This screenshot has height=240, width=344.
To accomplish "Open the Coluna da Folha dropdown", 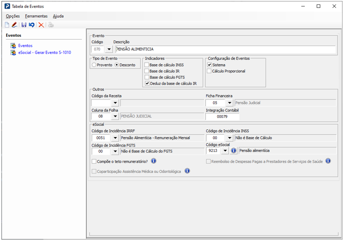I will (x=115, y=116).
